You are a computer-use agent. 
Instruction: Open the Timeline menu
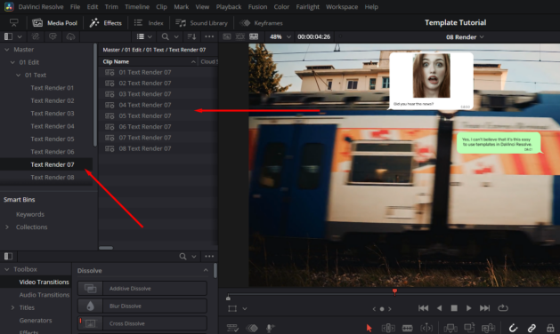coord(137,7)
